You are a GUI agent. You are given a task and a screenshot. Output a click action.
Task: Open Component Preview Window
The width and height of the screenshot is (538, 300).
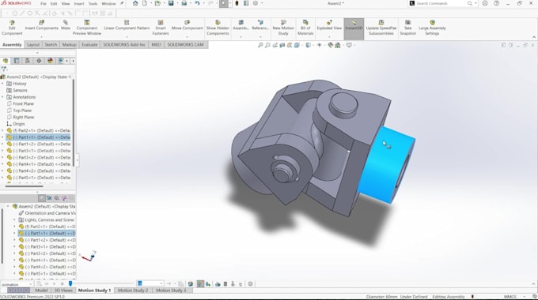[x=87, y=28]
